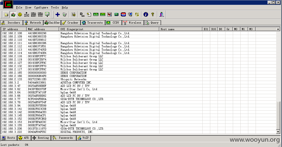The width and height of the screenshot is (282, 147).
Task: Switch to the Cracker tab
Action: pos(70,23)
